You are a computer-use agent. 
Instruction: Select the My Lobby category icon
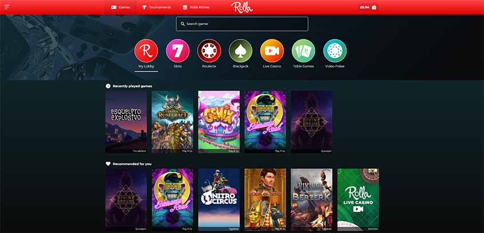[x=146, y=50]
